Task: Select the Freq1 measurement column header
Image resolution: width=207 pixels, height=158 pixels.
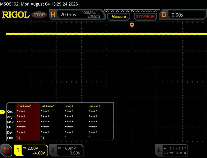Action: (69, 106)
